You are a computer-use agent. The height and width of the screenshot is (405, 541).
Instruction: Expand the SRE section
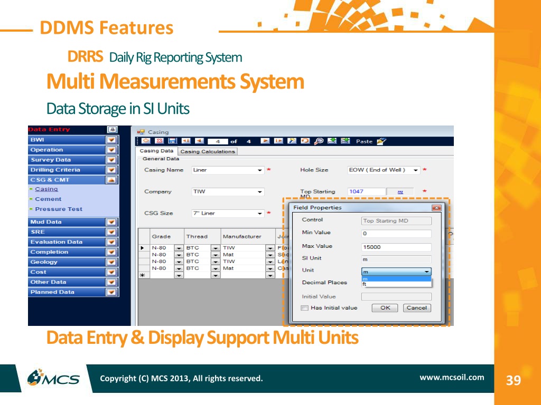coord(111,232)
